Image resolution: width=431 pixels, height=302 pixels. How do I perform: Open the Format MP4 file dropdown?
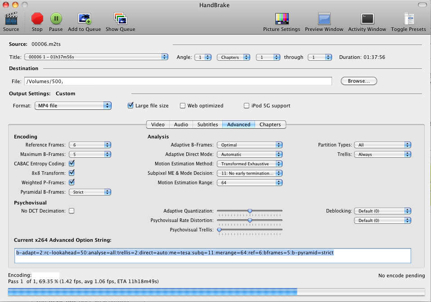[73, 106]
